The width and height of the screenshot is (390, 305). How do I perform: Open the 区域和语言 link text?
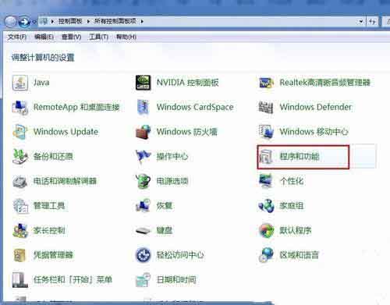[299, 255]
